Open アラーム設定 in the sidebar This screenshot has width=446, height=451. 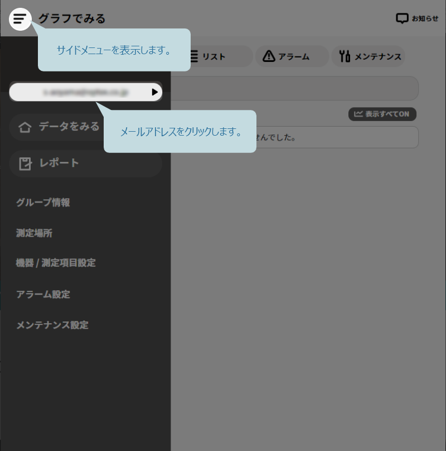tap(43, 294)
